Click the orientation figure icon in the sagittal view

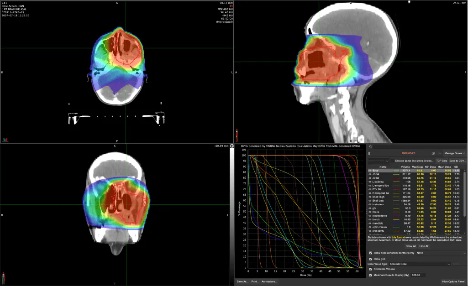click(x=237, y=135)
